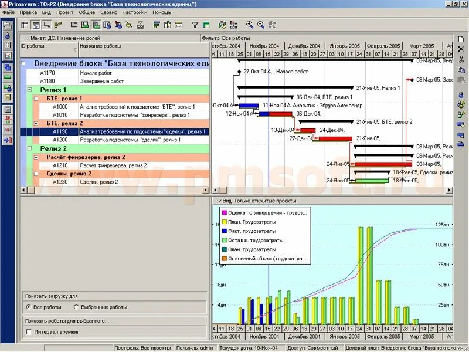This screenshot has width=469, height=352.
Task: Open the Вид menu
Action: 46,12
